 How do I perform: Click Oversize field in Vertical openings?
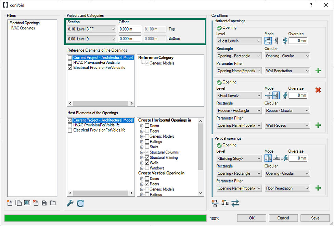tap(298, 158)
